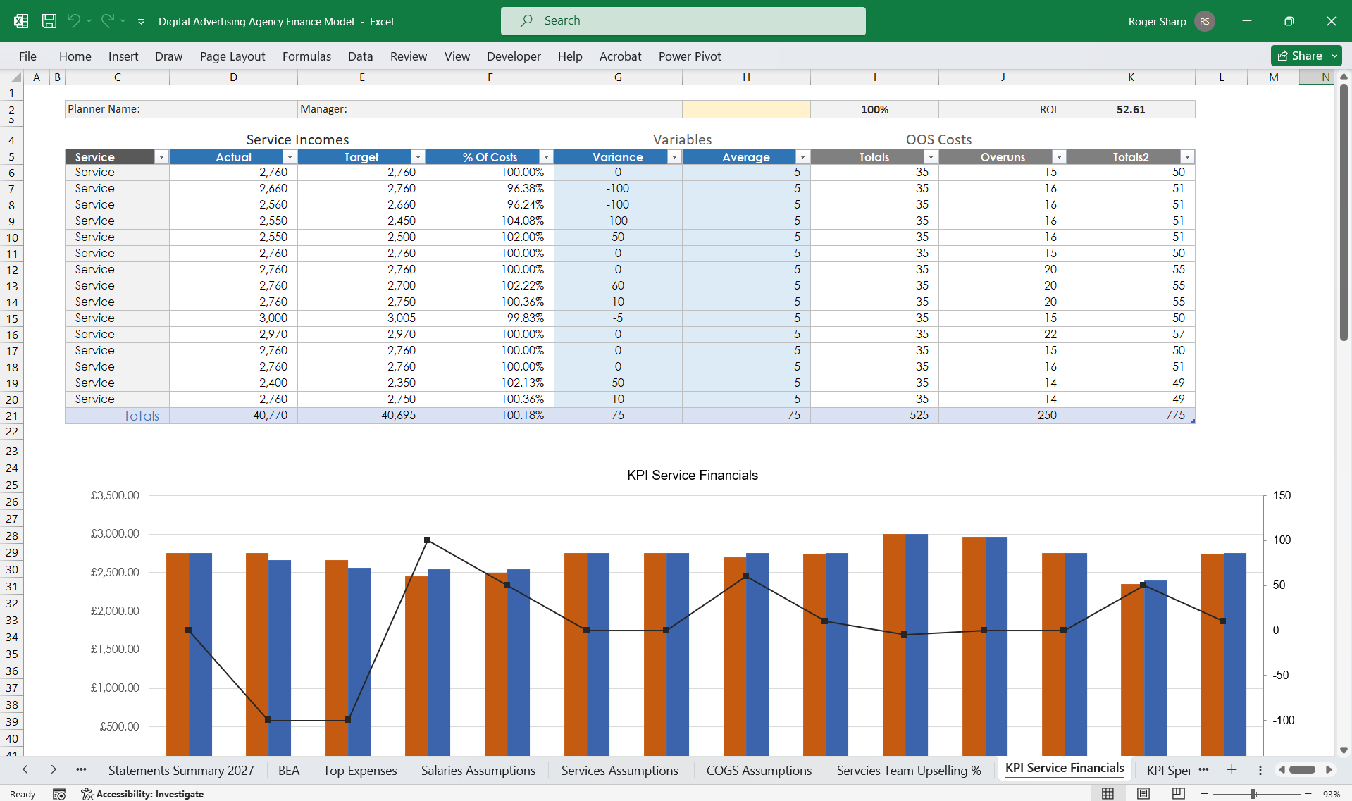The width and height of the screenshot is (1352, 801).
Task: Open the Service column filter dropdown
Action: (x=162, y=156)
